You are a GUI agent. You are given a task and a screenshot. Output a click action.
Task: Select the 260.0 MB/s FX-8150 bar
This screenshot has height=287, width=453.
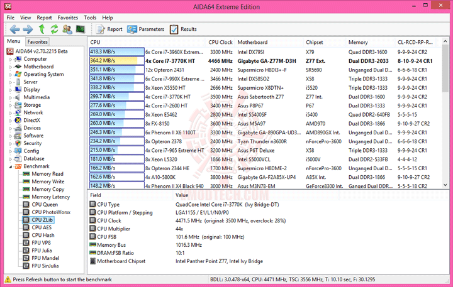point(117,124)
